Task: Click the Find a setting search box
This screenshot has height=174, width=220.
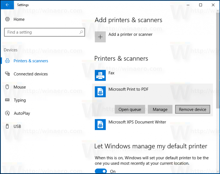Action: pos(42,32)
